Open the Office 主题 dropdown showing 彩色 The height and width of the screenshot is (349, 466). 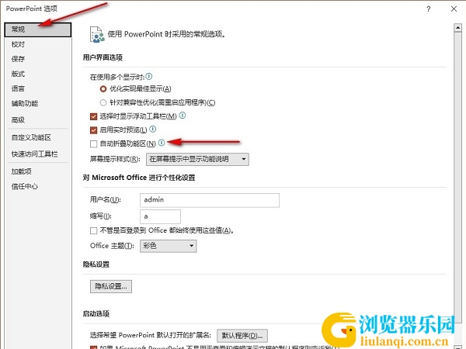169,246
